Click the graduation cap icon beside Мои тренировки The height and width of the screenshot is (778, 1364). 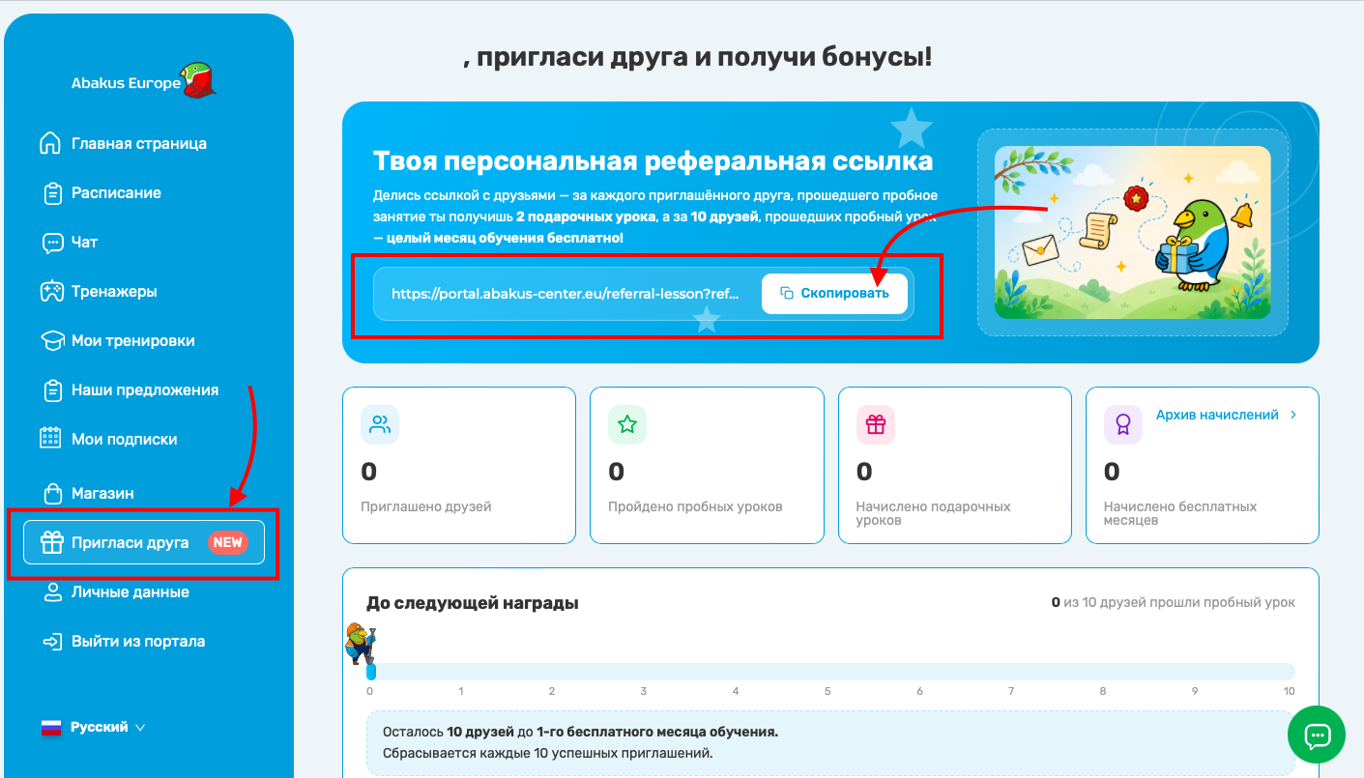(x=51, y=340)
